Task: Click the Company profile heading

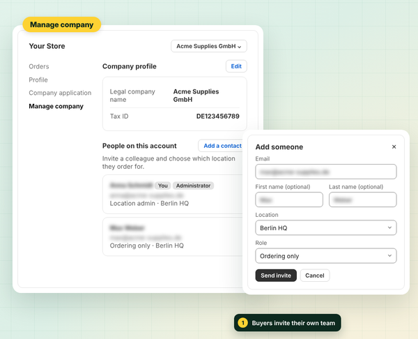Action: pos(130,66)
